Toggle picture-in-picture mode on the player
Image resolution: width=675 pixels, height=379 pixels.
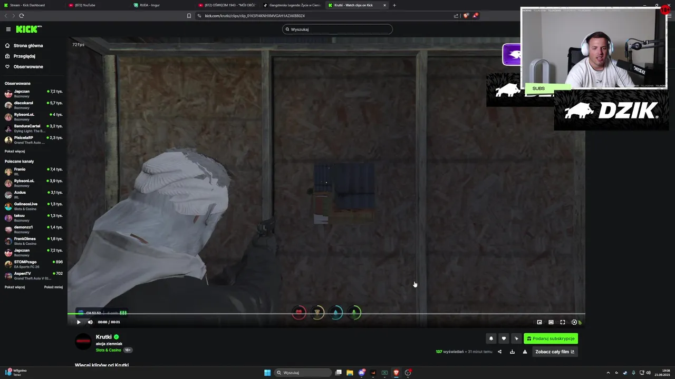pos(539,322)
